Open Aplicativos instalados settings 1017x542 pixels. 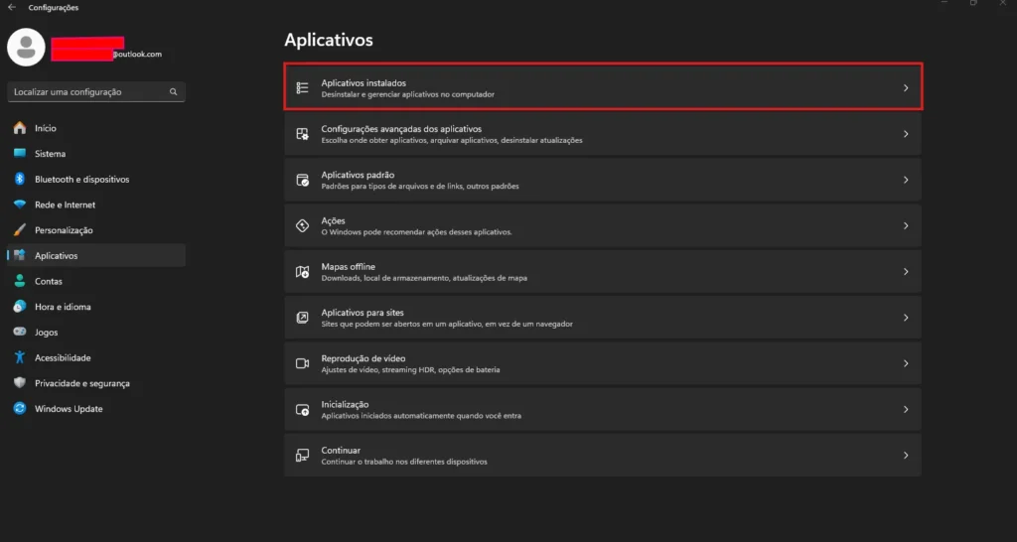coord(603,87)
